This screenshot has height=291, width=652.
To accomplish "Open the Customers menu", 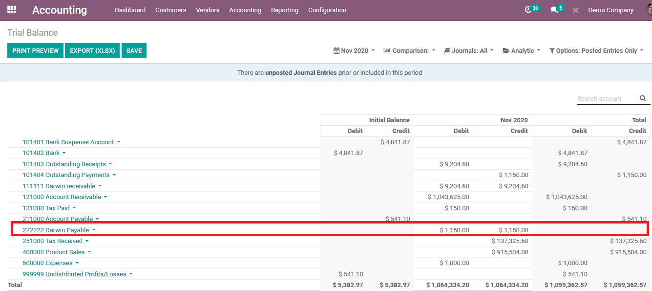I will pos(170,10).
